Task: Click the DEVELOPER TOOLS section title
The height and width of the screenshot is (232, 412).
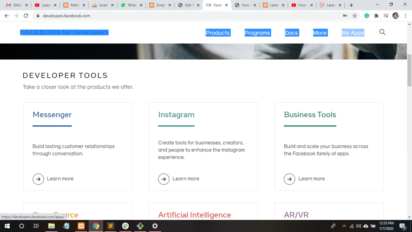Action: [x=65, y=75]
